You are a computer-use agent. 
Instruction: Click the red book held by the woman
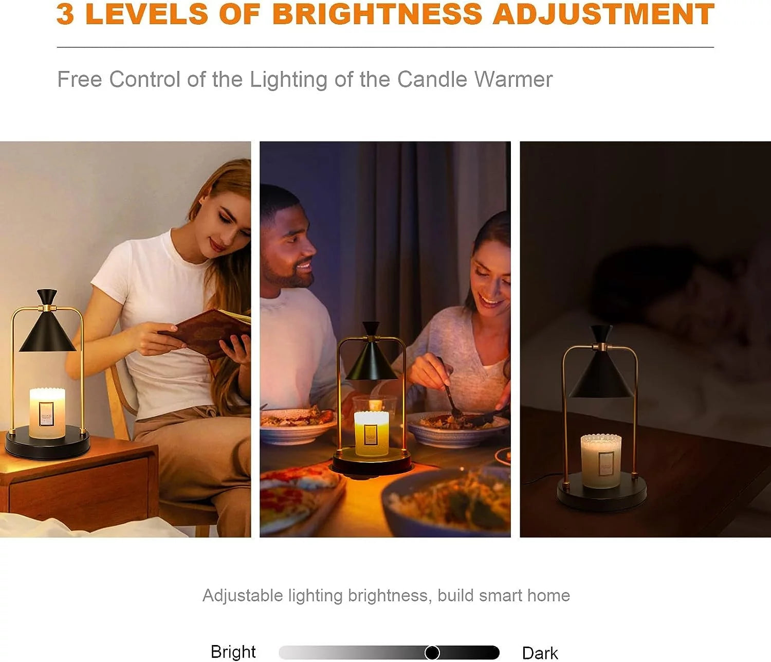coord(206,333)
